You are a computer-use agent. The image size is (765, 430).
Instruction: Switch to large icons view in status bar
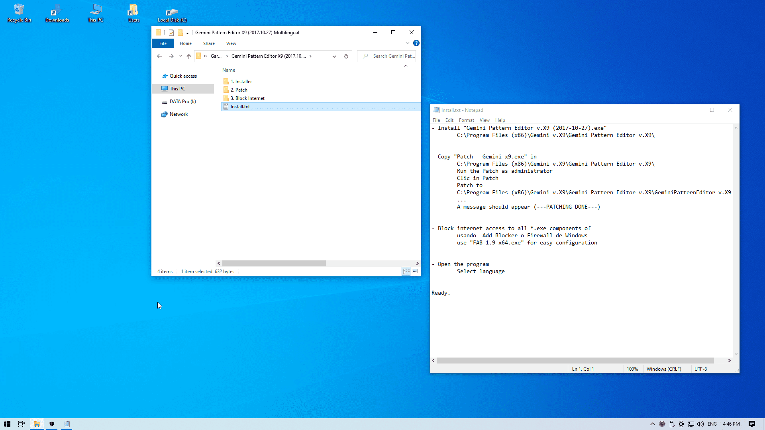[x=415, y=271]
